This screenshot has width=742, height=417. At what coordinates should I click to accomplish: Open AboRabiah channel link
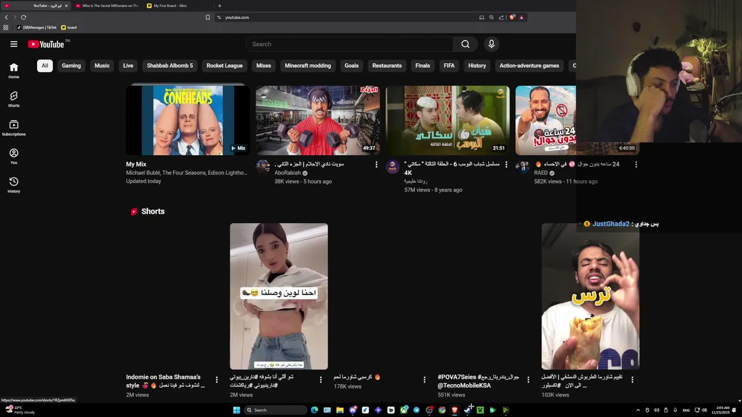pyautogui.click(x=288, y=173)
